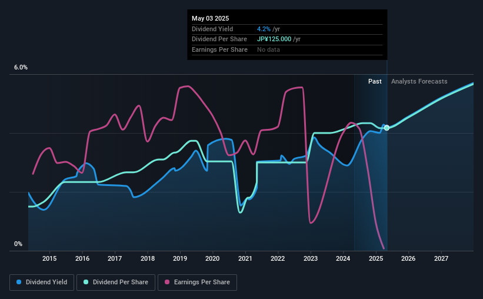
Task: Click the tooltip Dividend Yield row label
Action: pos(212,29)
